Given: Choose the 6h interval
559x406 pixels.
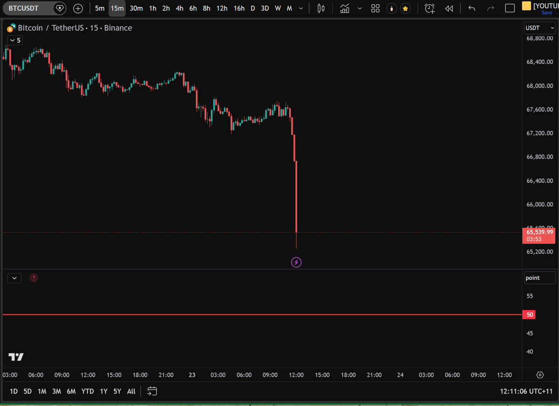Looking at the screenshot, I should tap(193, 8).
